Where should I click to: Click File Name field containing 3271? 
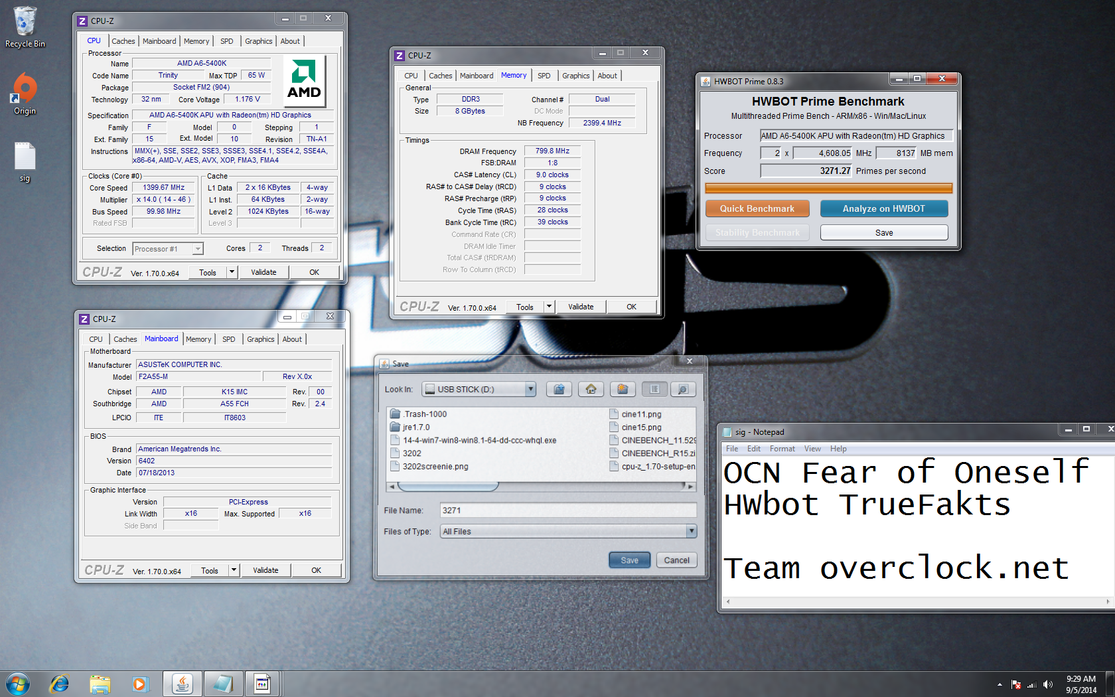[568, 510]
